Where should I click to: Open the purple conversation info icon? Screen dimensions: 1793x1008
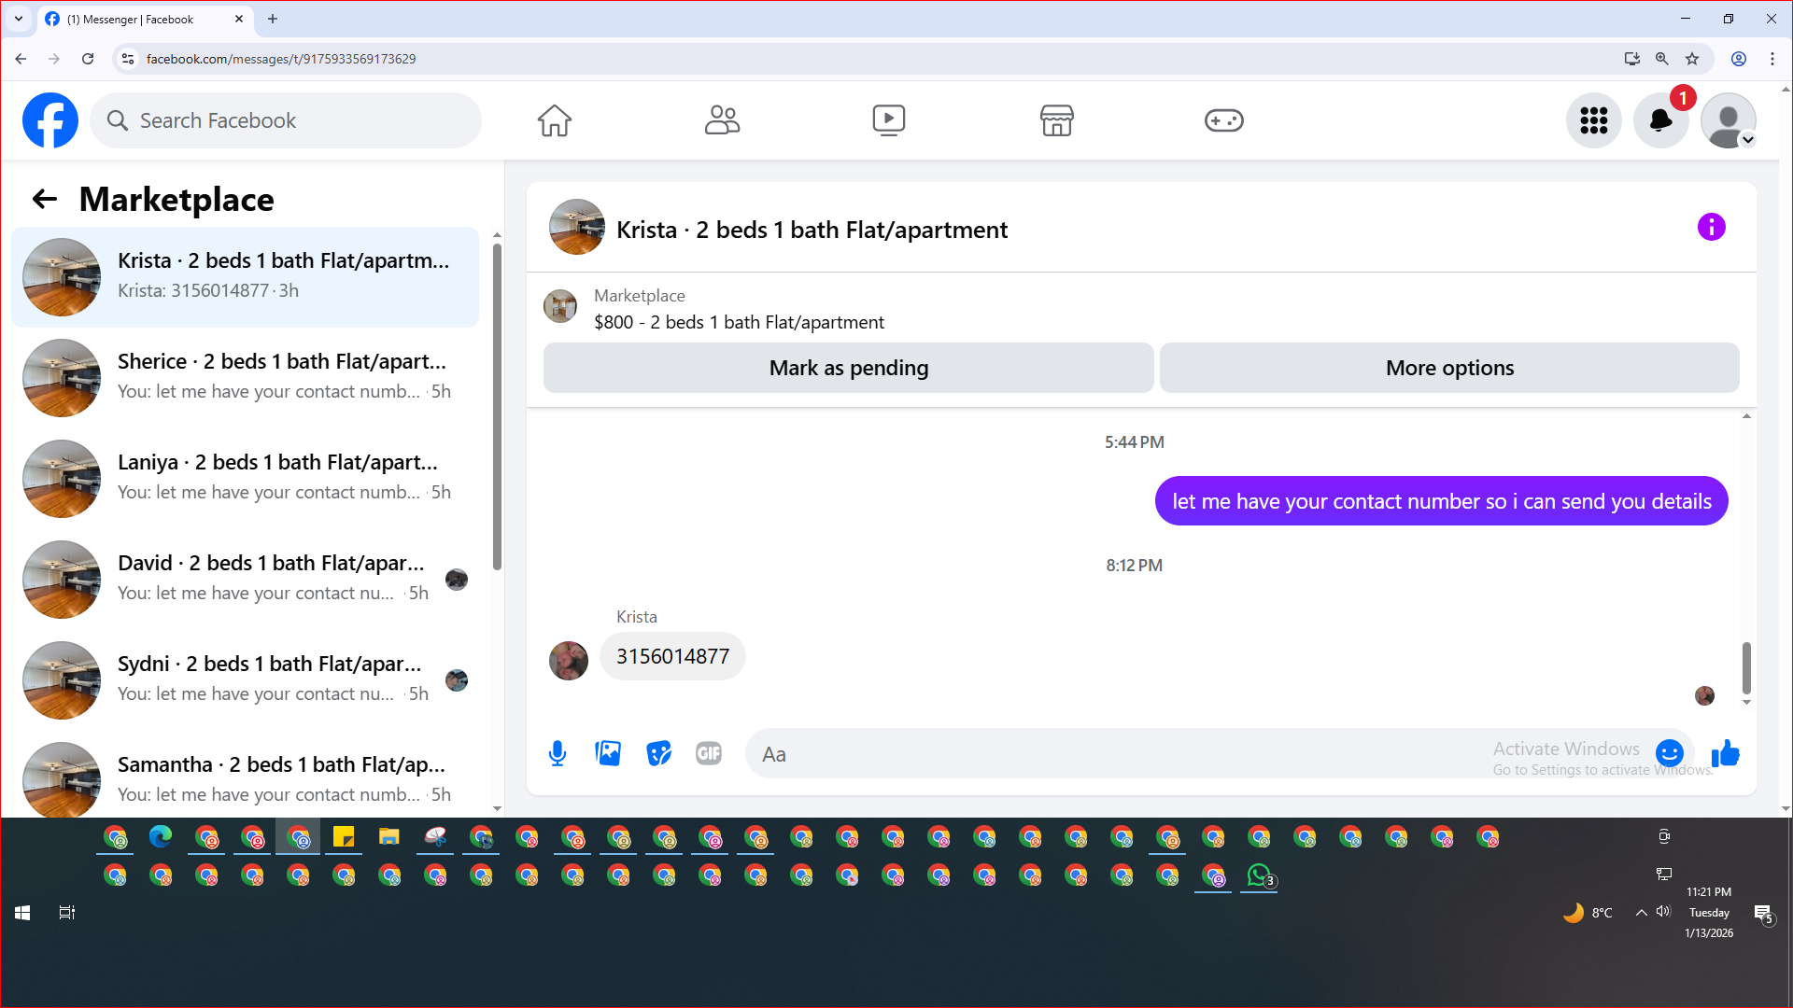[1711, 227]
